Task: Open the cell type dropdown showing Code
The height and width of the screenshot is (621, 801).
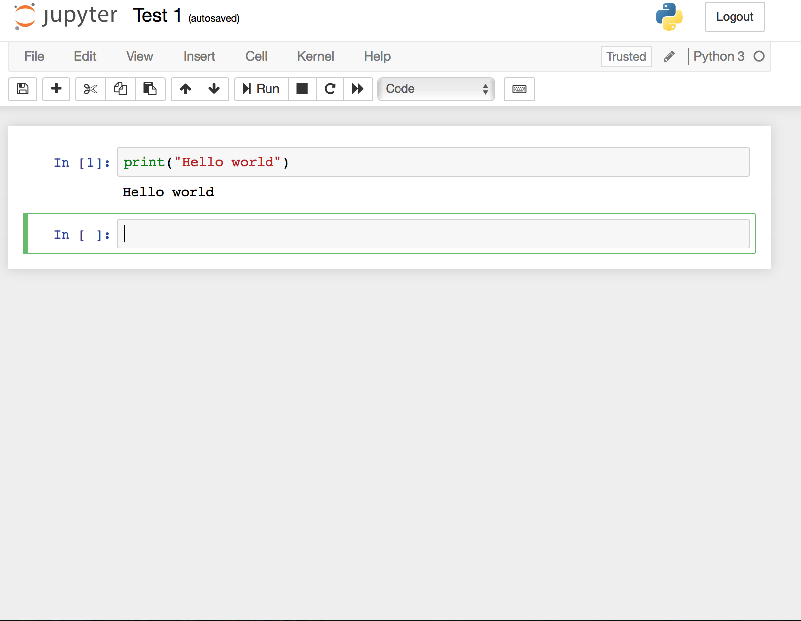Action: 436,89
